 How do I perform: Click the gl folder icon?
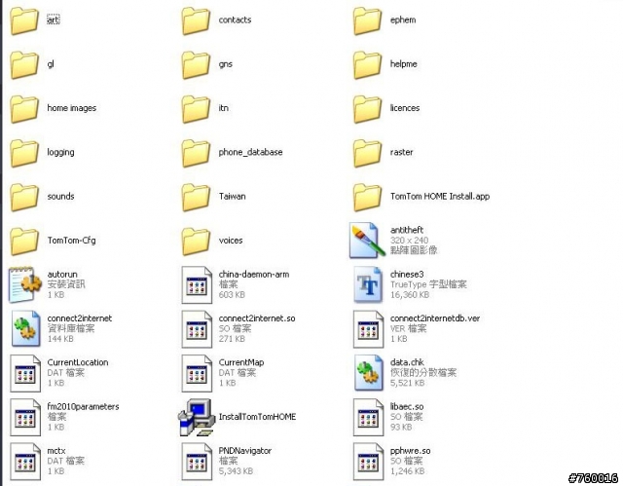pos(24,64)
